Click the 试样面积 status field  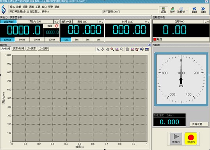[x=130, y=12]
